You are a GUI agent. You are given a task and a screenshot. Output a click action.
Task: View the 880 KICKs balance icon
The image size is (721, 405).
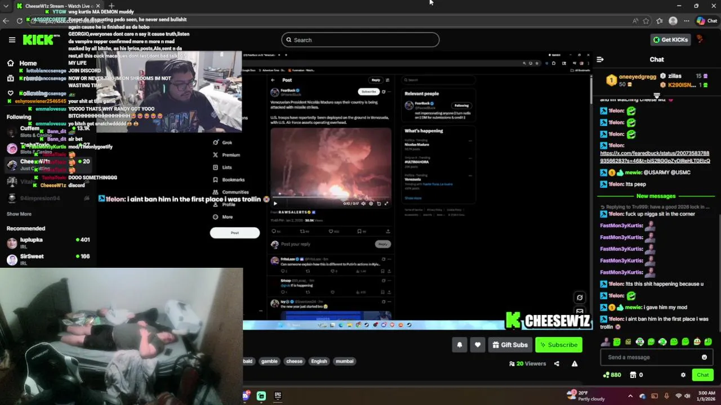pyautogui.click(x=611, y=375)
